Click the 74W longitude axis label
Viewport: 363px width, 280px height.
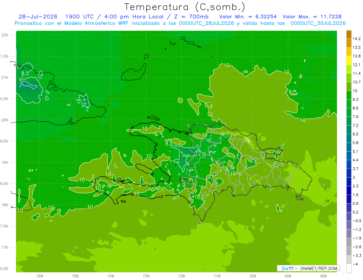coord(111,276)
